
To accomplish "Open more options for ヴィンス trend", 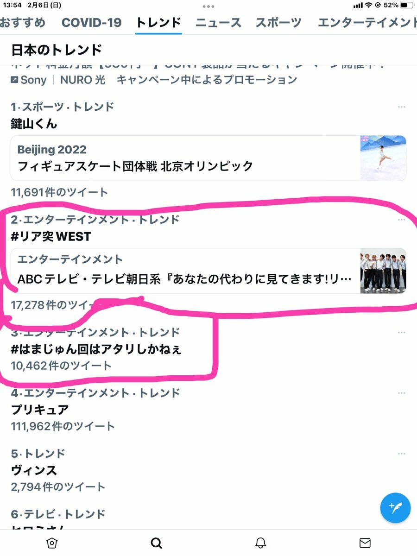I will (401, 454).
